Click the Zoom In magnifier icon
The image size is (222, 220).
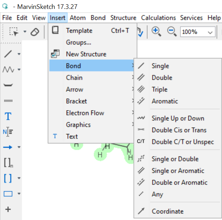[156, 31]
